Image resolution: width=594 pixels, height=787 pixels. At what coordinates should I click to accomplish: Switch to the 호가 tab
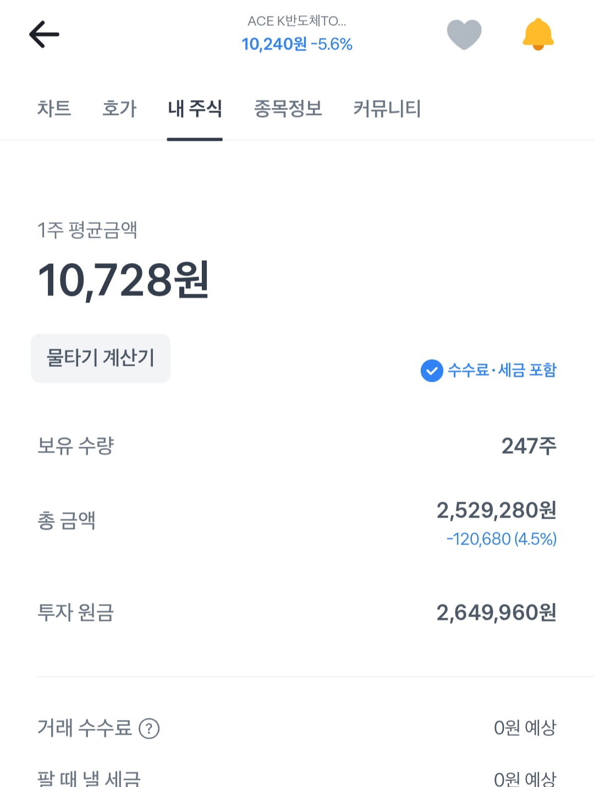tap(119, 108)
